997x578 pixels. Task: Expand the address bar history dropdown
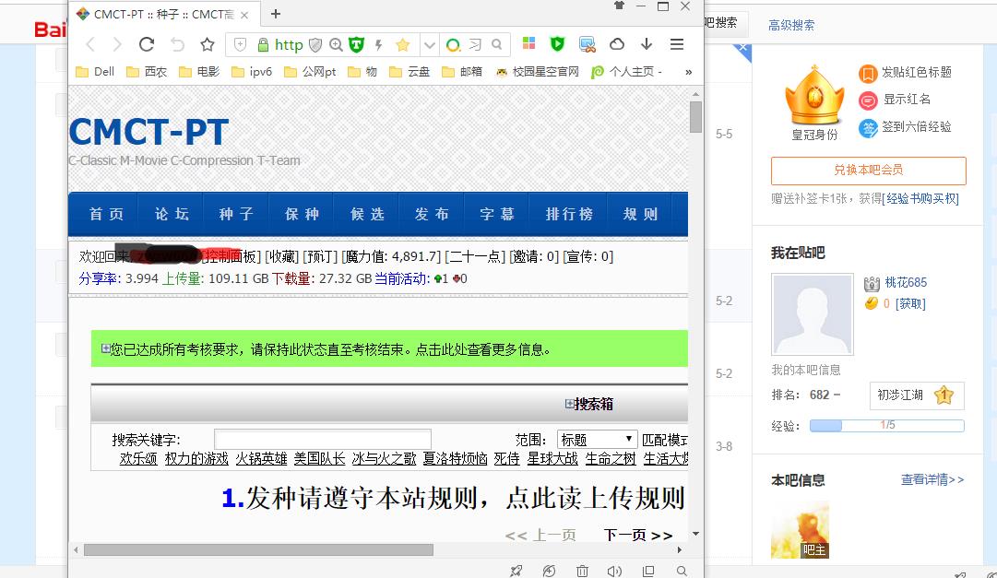coord(429,45)
